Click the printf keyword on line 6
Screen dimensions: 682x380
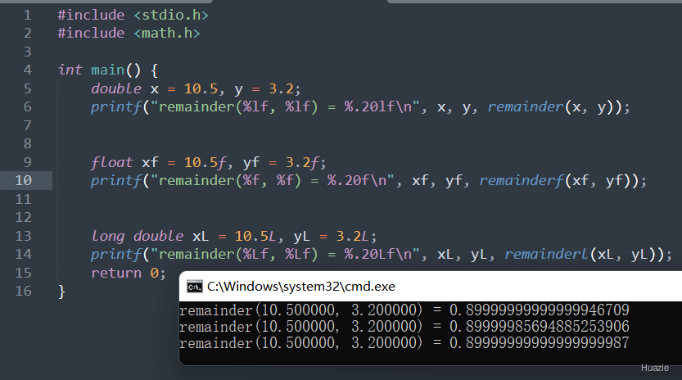point(116,107)
